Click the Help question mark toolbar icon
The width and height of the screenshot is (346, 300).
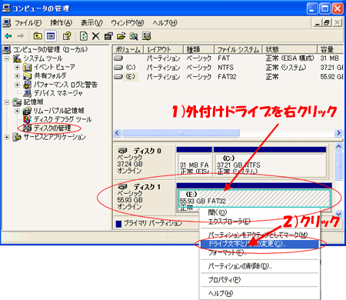click(x=67, y=36)
